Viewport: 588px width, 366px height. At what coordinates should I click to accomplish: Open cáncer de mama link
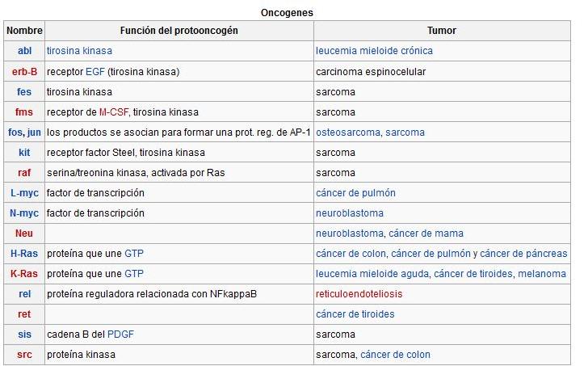426,233
